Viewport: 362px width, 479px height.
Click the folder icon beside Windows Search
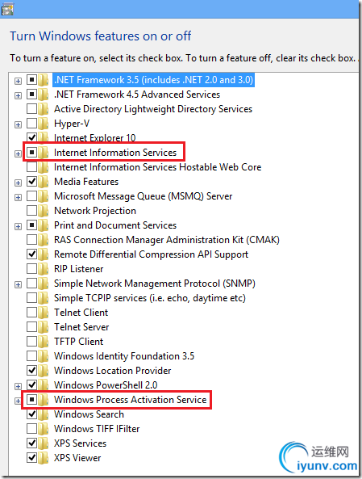click(x=44, y=414)
